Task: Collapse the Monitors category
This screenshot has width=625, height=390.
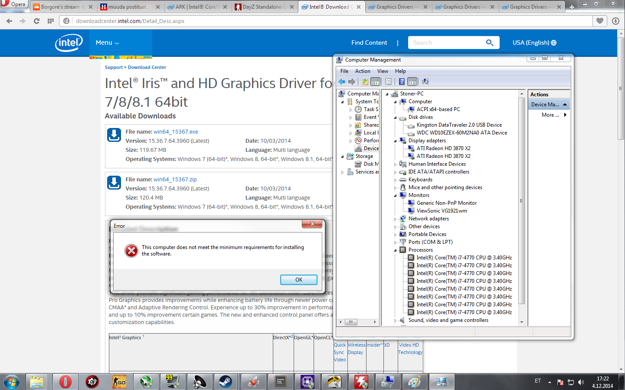Action: [x=395, y=196]
